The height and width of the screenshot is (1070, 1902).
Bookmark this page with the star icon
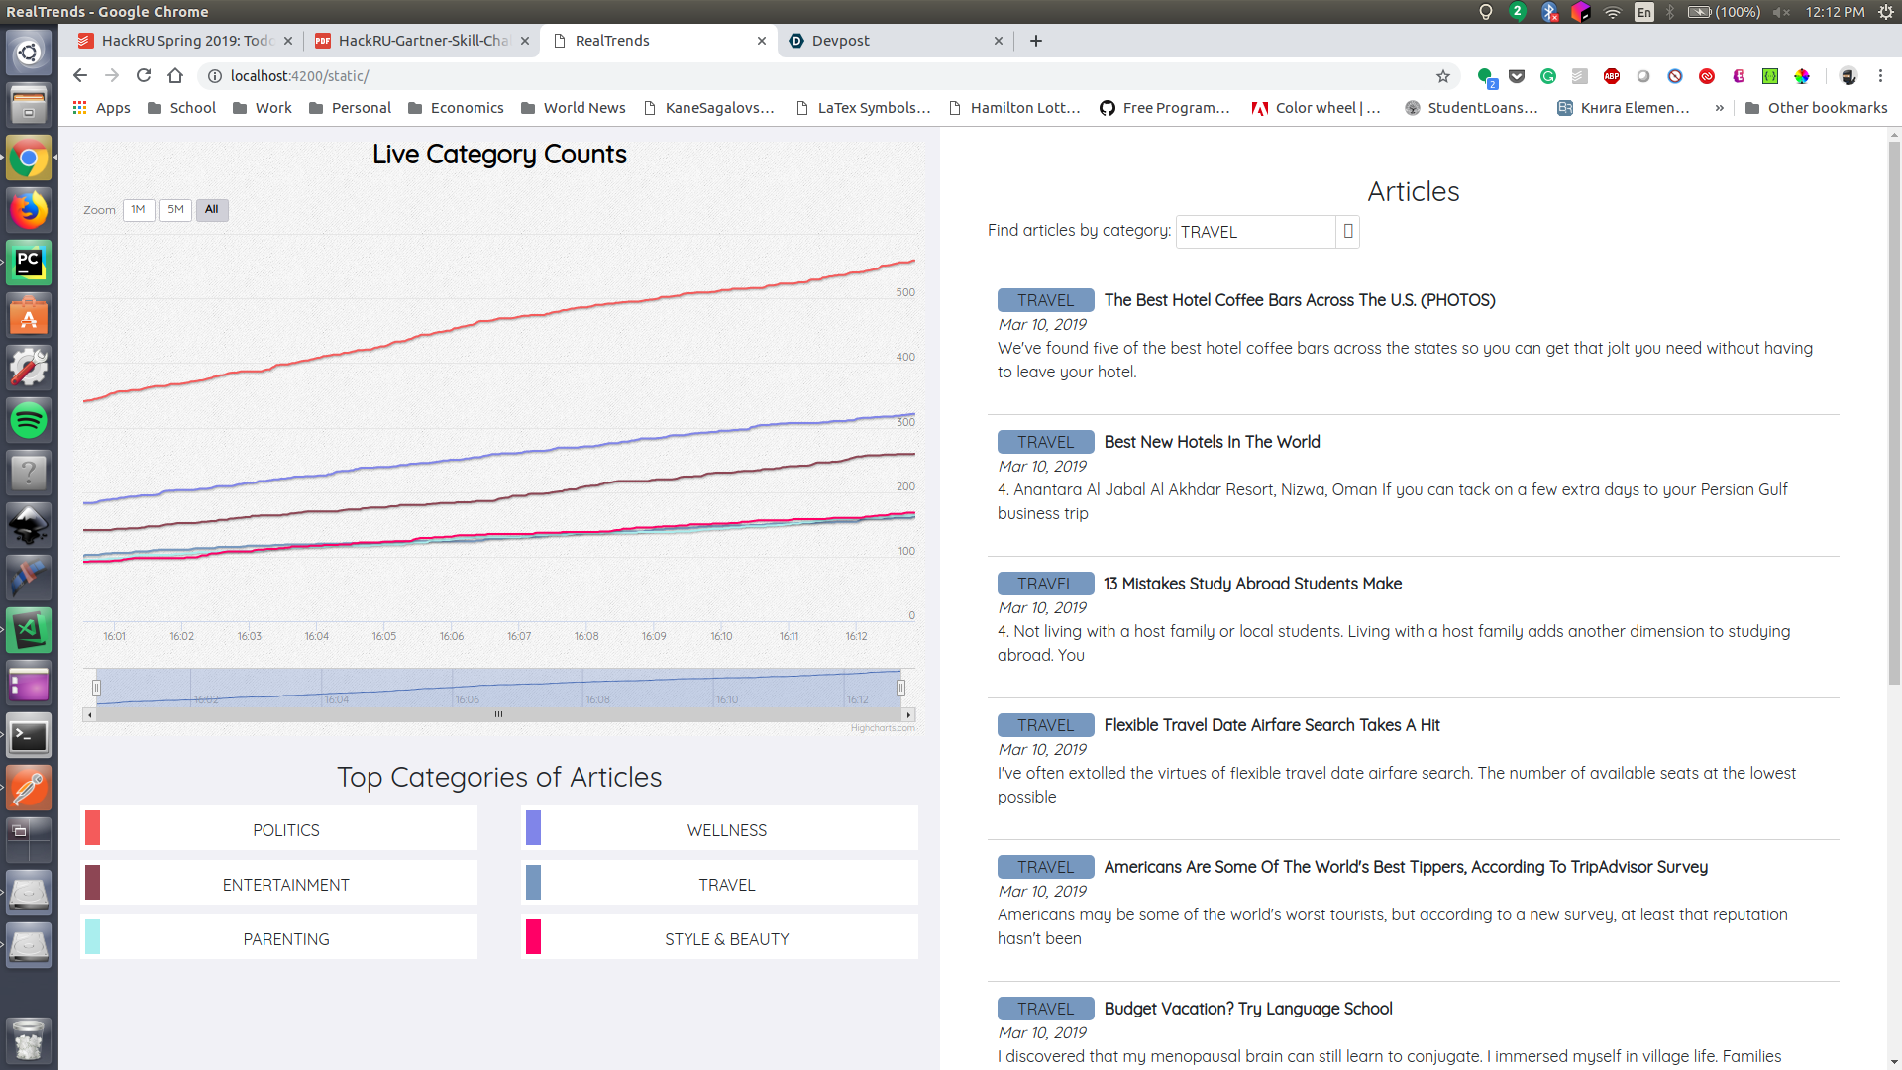coord(1443,76)
